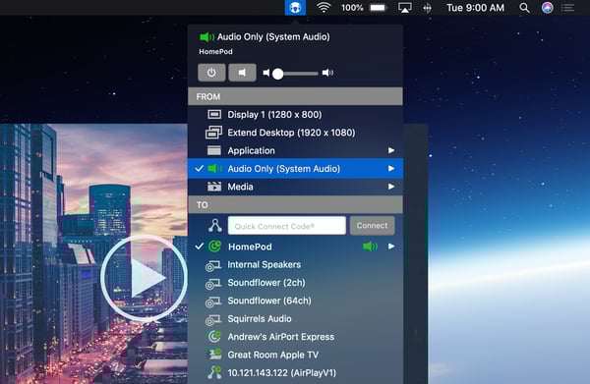The height and width of the screenshot is (384, 590).
Task: Click the low volume speaker icon
Action: click(266, 73)
